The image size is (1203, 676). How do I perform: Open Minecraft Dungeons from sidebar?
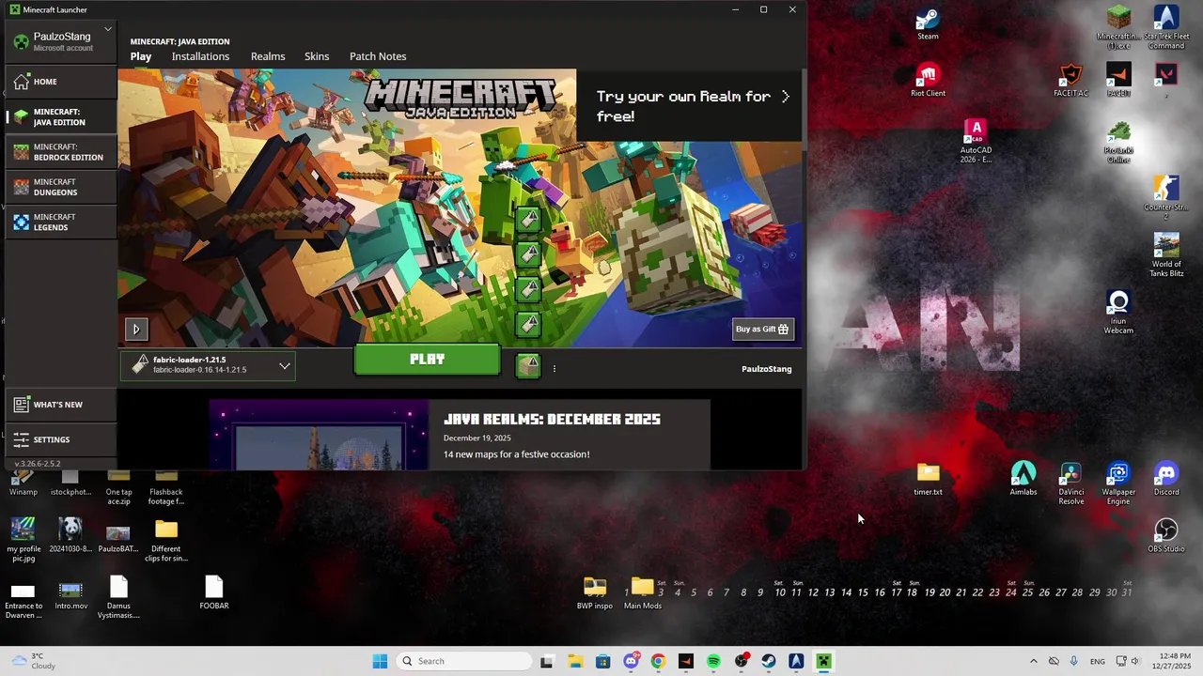pos(61,187)
